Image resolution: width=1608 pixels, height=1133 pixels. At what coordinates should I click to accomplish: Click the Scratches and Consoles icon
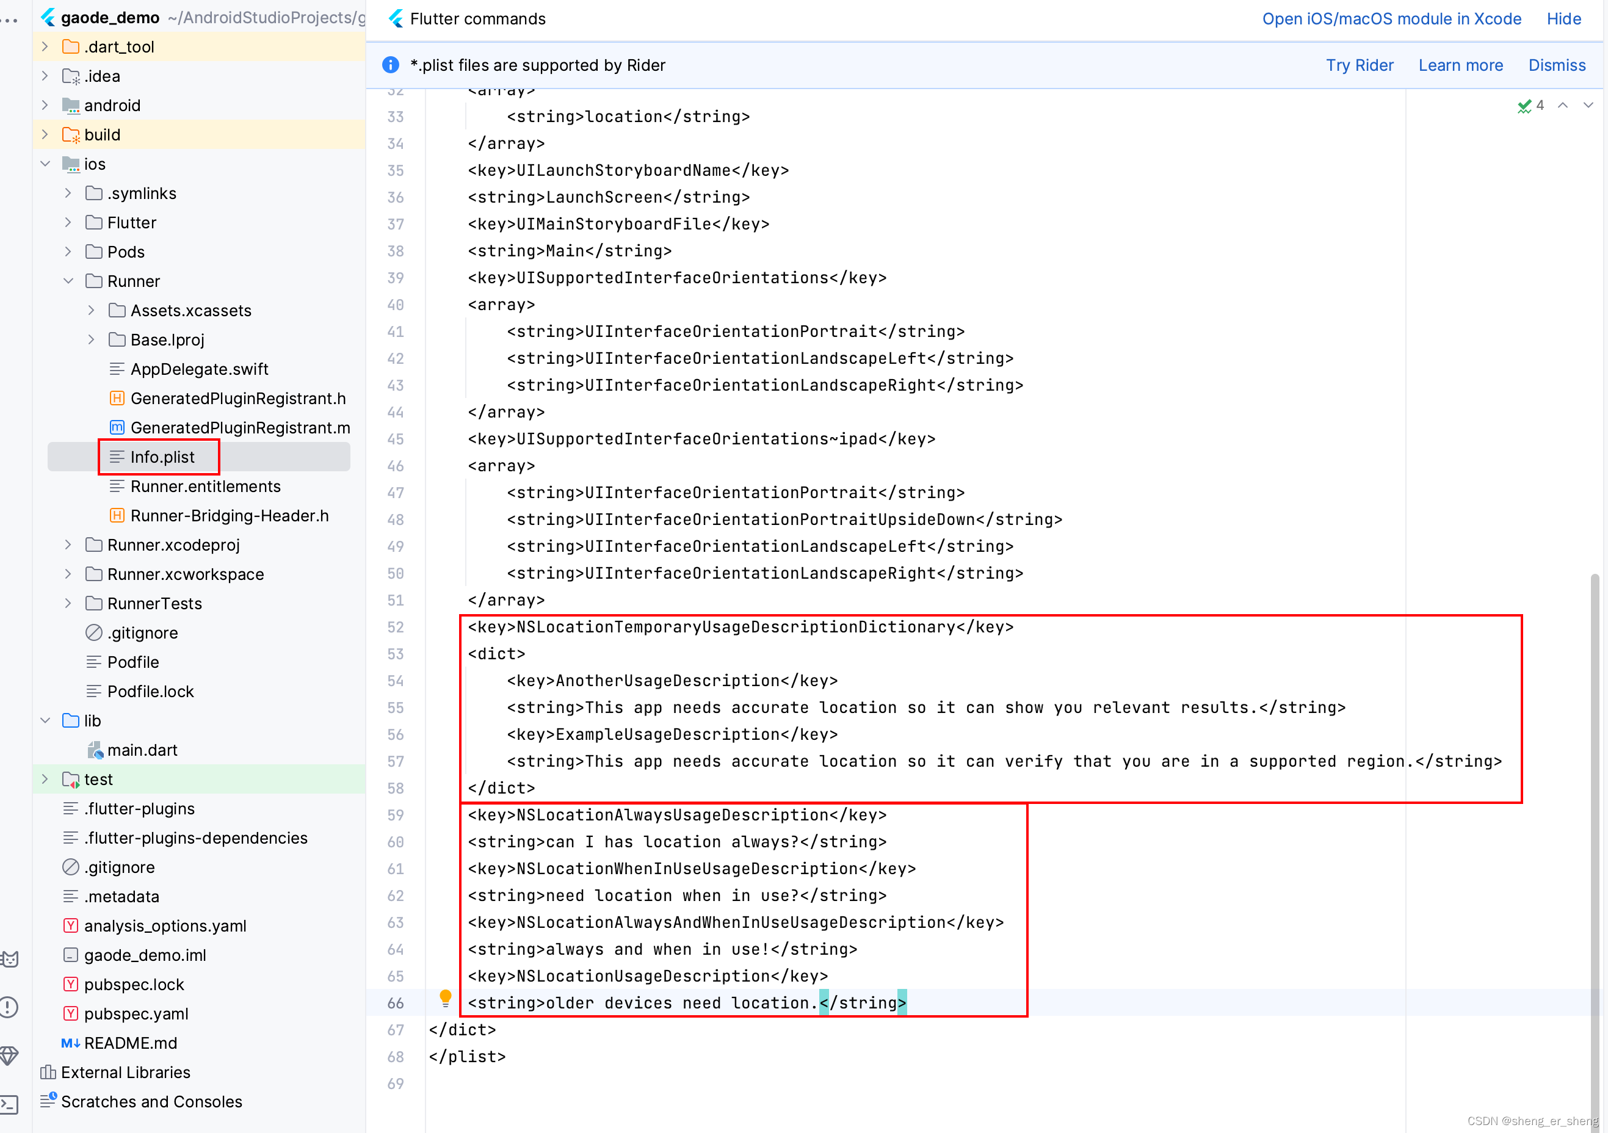[x=48, y=1101]
